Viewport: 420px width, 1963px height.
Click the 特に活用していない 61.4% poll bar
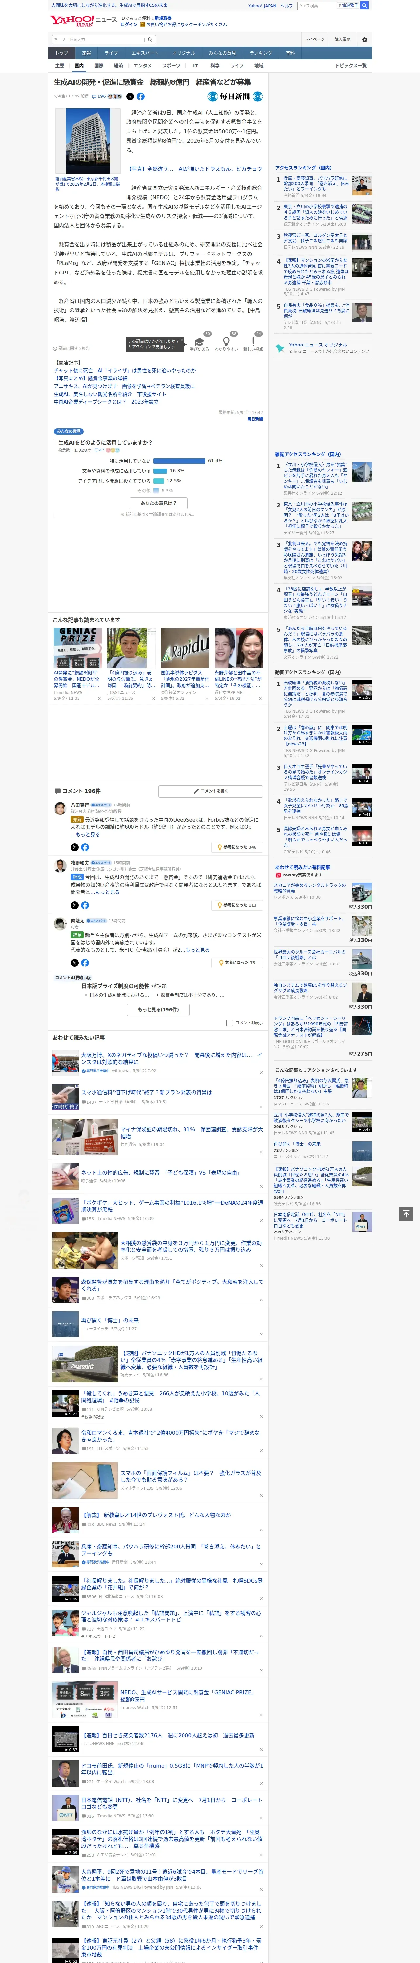[179, 461]
